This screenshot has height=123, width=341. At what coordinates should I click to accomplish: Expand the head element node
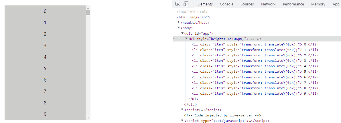click(179, 22)
